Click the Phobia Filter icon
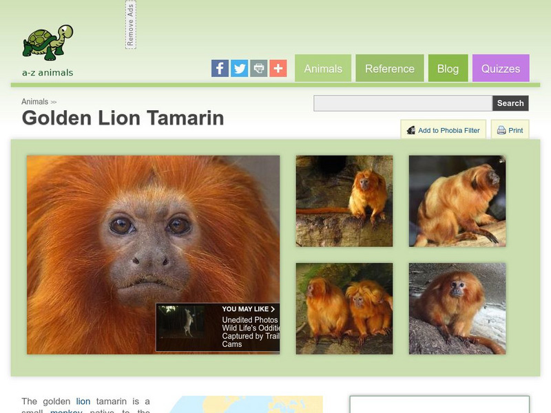Viewport: 551px width, 413px height. pyautogui.click(x=410, y=130)
